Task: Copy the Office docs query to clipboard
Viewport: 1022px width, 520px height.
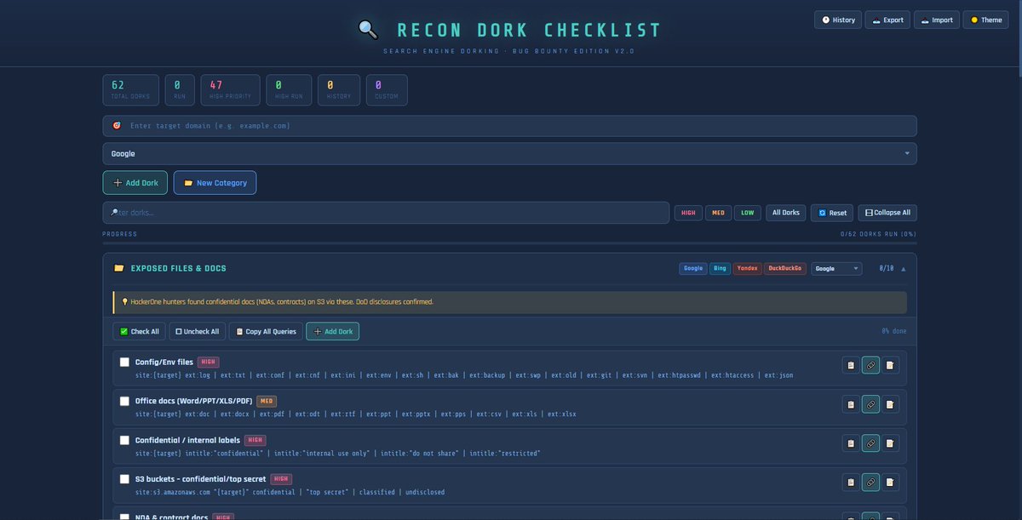Action: pos(850,404)
